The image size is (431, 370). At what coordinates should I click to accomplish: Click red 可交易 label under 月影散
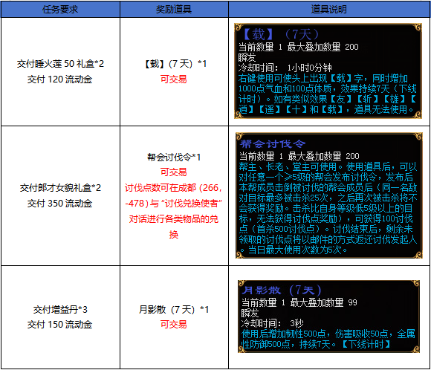click(174, 325)
